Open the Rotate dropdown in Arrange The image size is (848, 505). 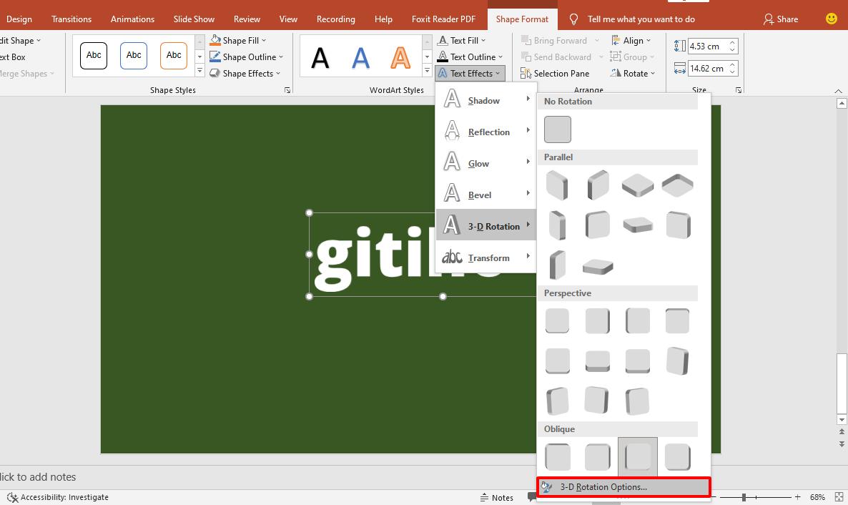(x=654, y=74)
